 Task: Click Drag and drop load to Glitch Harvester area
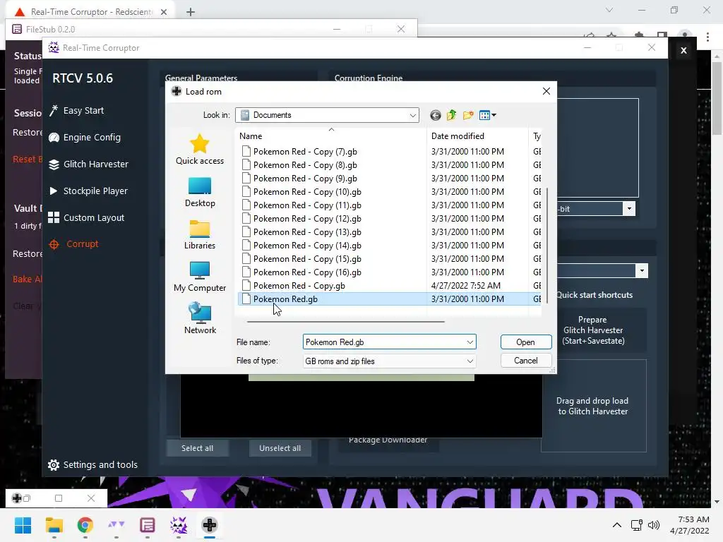click(593, 406)
